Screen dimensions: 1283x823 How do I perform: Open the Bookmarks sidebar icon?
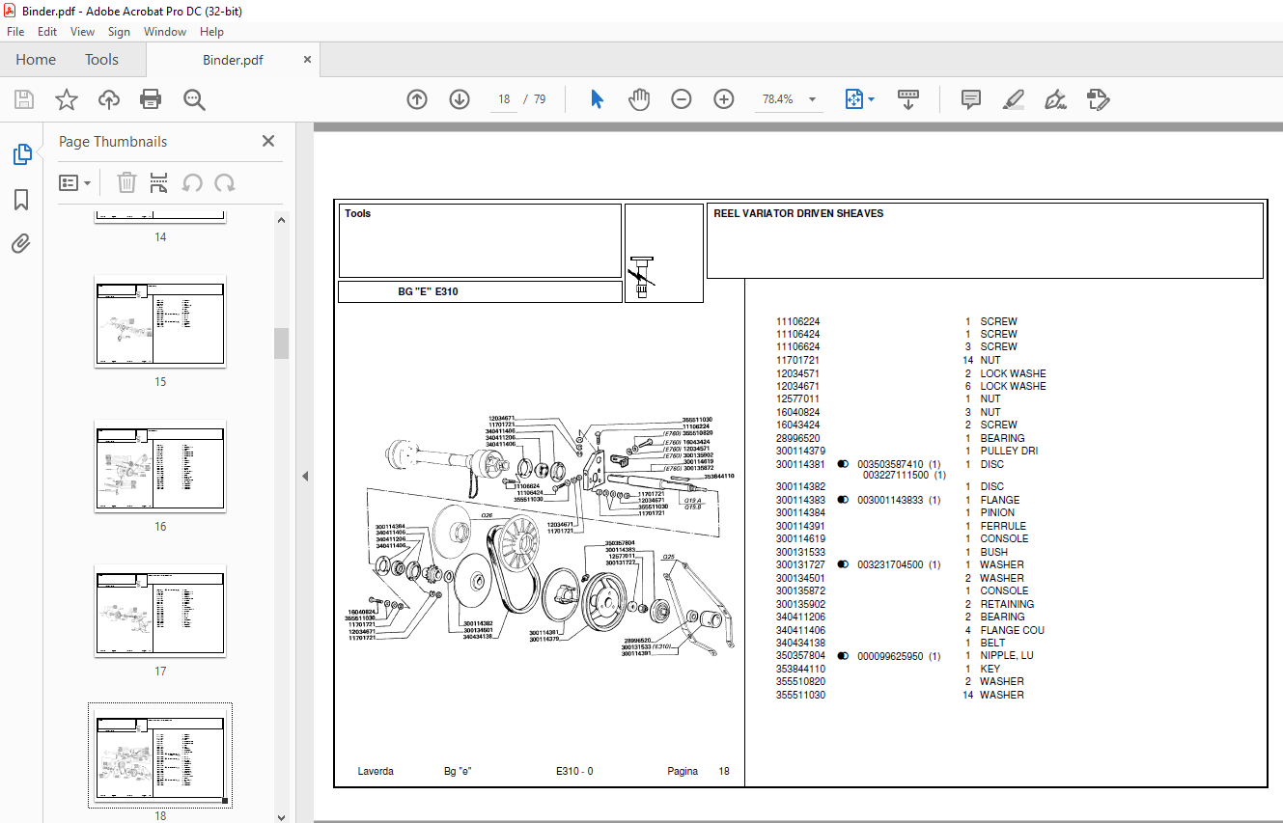coord(21,200)
